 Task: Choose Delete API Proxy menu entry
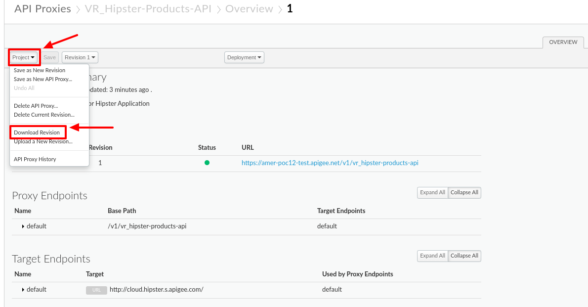(x=36, y=106)
